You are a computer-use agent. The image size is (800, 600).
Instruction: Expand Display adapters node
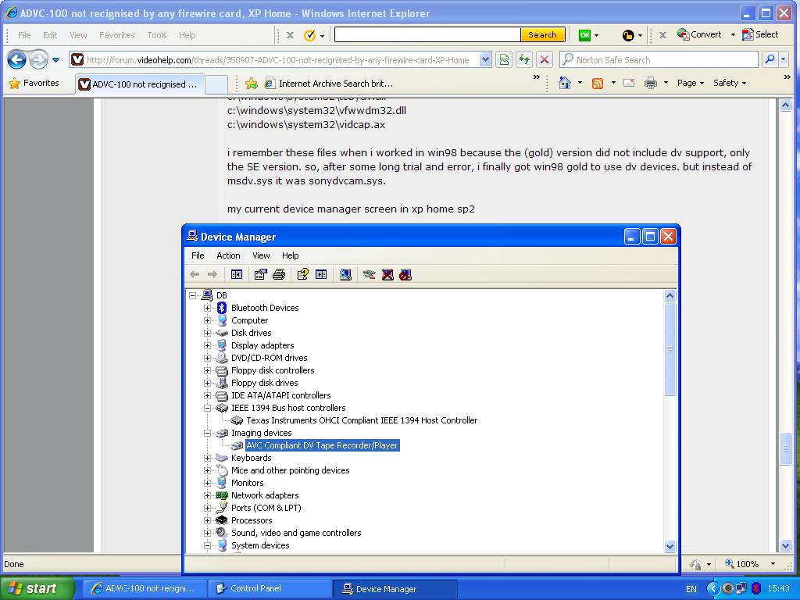(x=207, y=345)
